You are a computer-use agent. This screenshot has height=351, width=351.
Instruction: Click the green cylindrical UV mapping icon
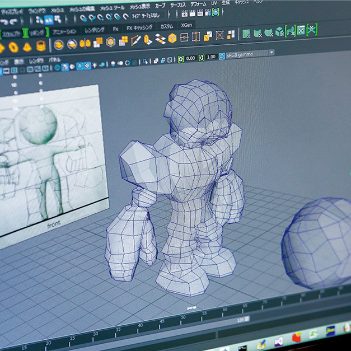(x=258, y=33)
